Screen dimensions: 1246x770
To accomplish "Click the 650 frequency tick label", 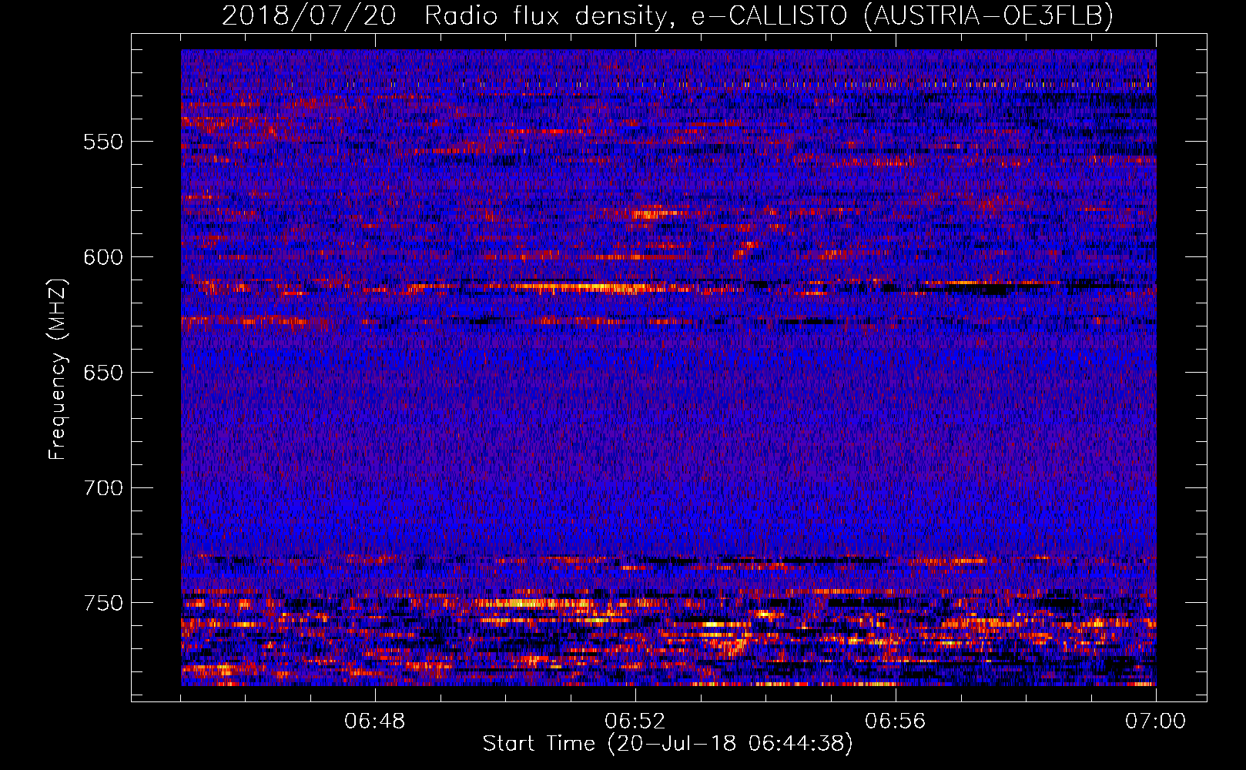I will [x=103, y=373].
